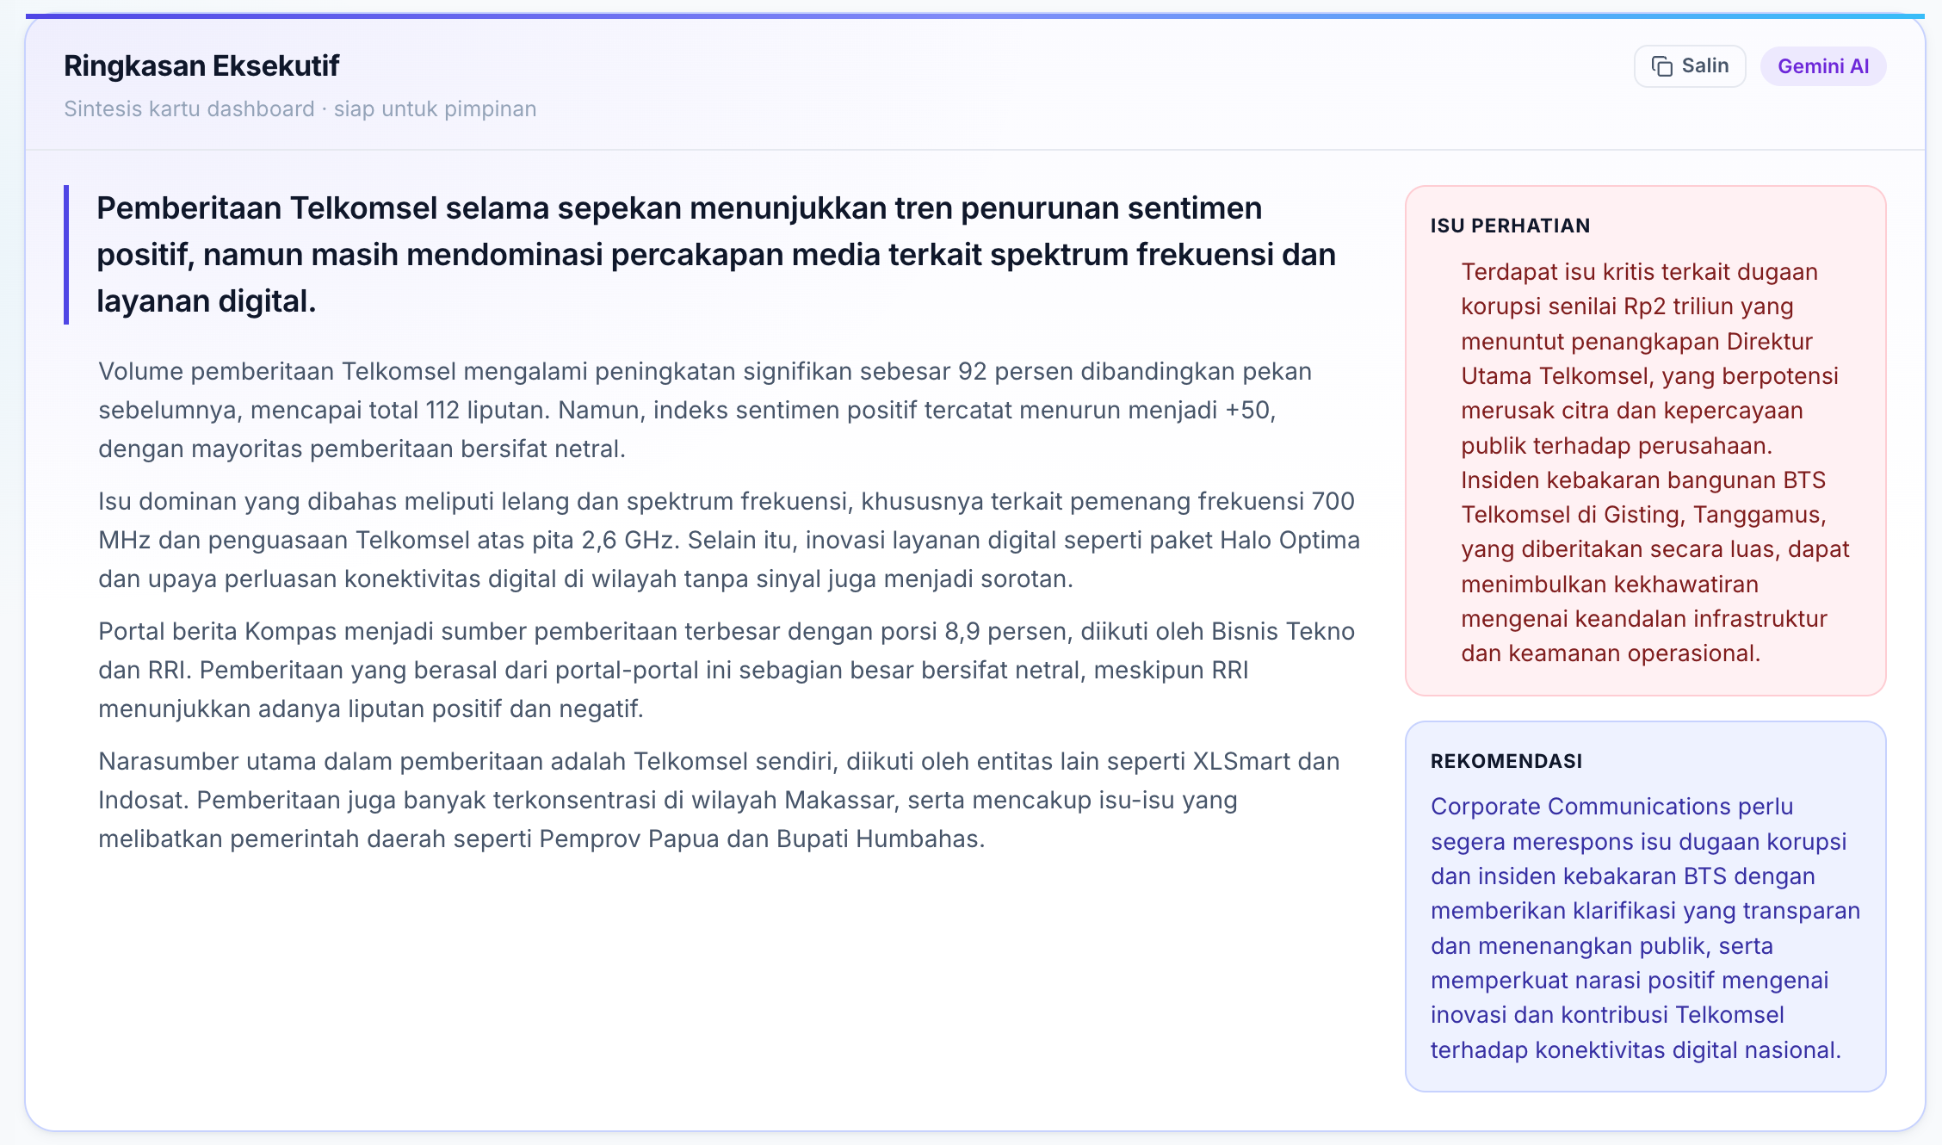Click the paragraph starting 'Isu dominan yang dibahas'

click(729, 540)
